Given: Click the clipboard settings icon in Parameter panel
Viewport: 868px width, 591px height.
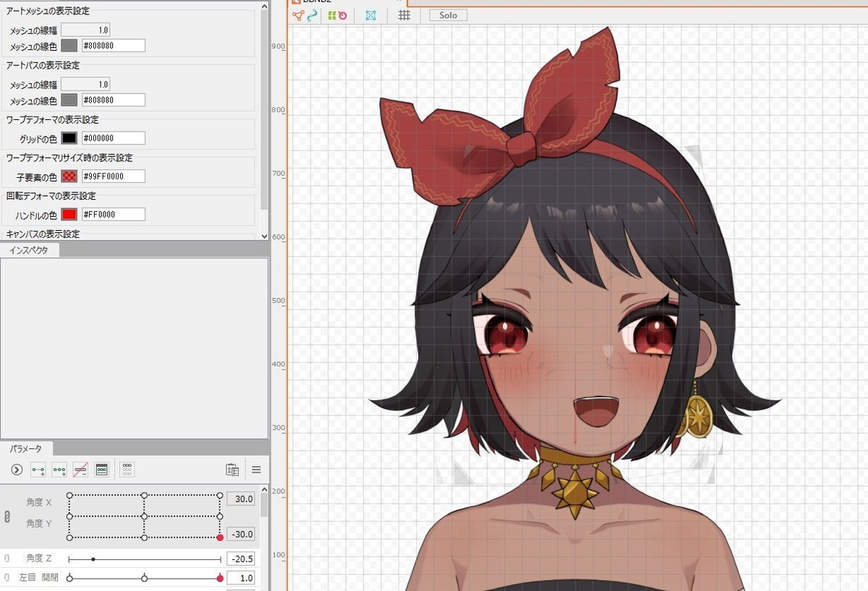Looking at the screenshot, I should tap(232, 469).
